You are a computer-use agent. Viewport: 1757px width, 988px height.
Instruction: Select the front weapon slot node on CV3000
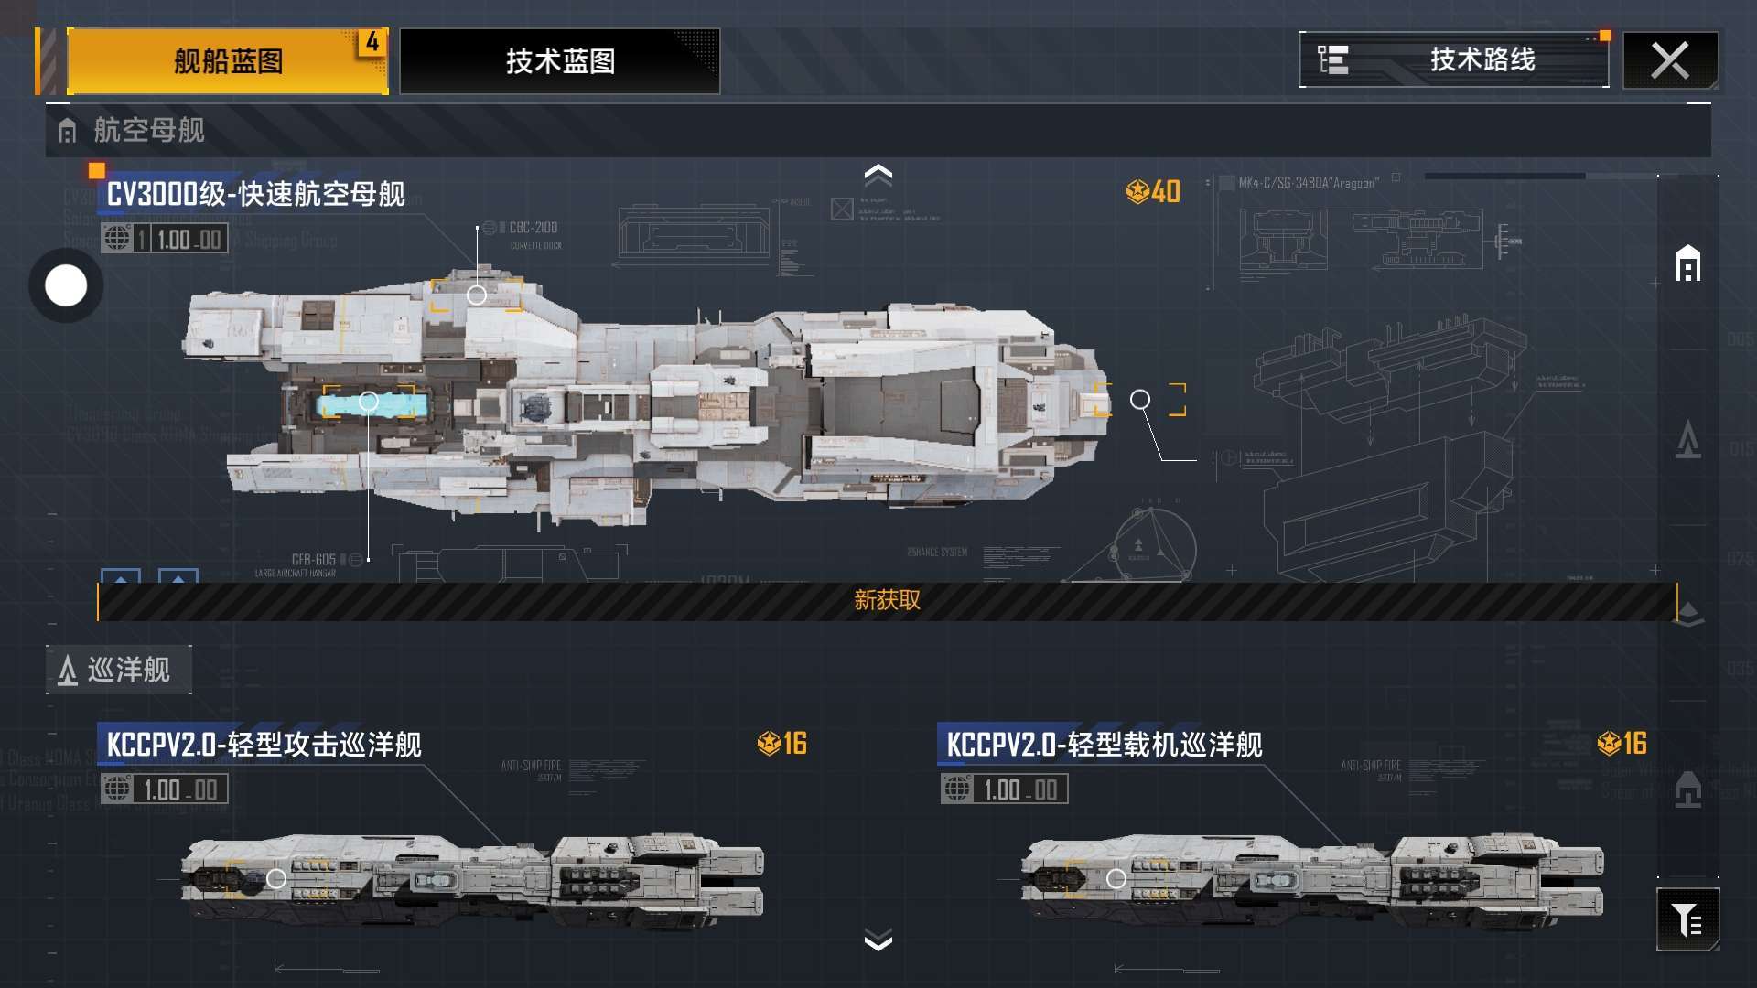1140,400
